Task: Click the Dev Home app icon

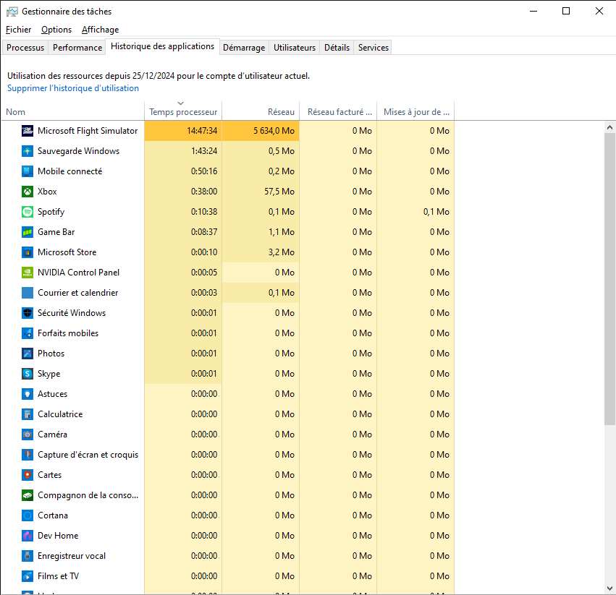Action: (x=27, y=536)
